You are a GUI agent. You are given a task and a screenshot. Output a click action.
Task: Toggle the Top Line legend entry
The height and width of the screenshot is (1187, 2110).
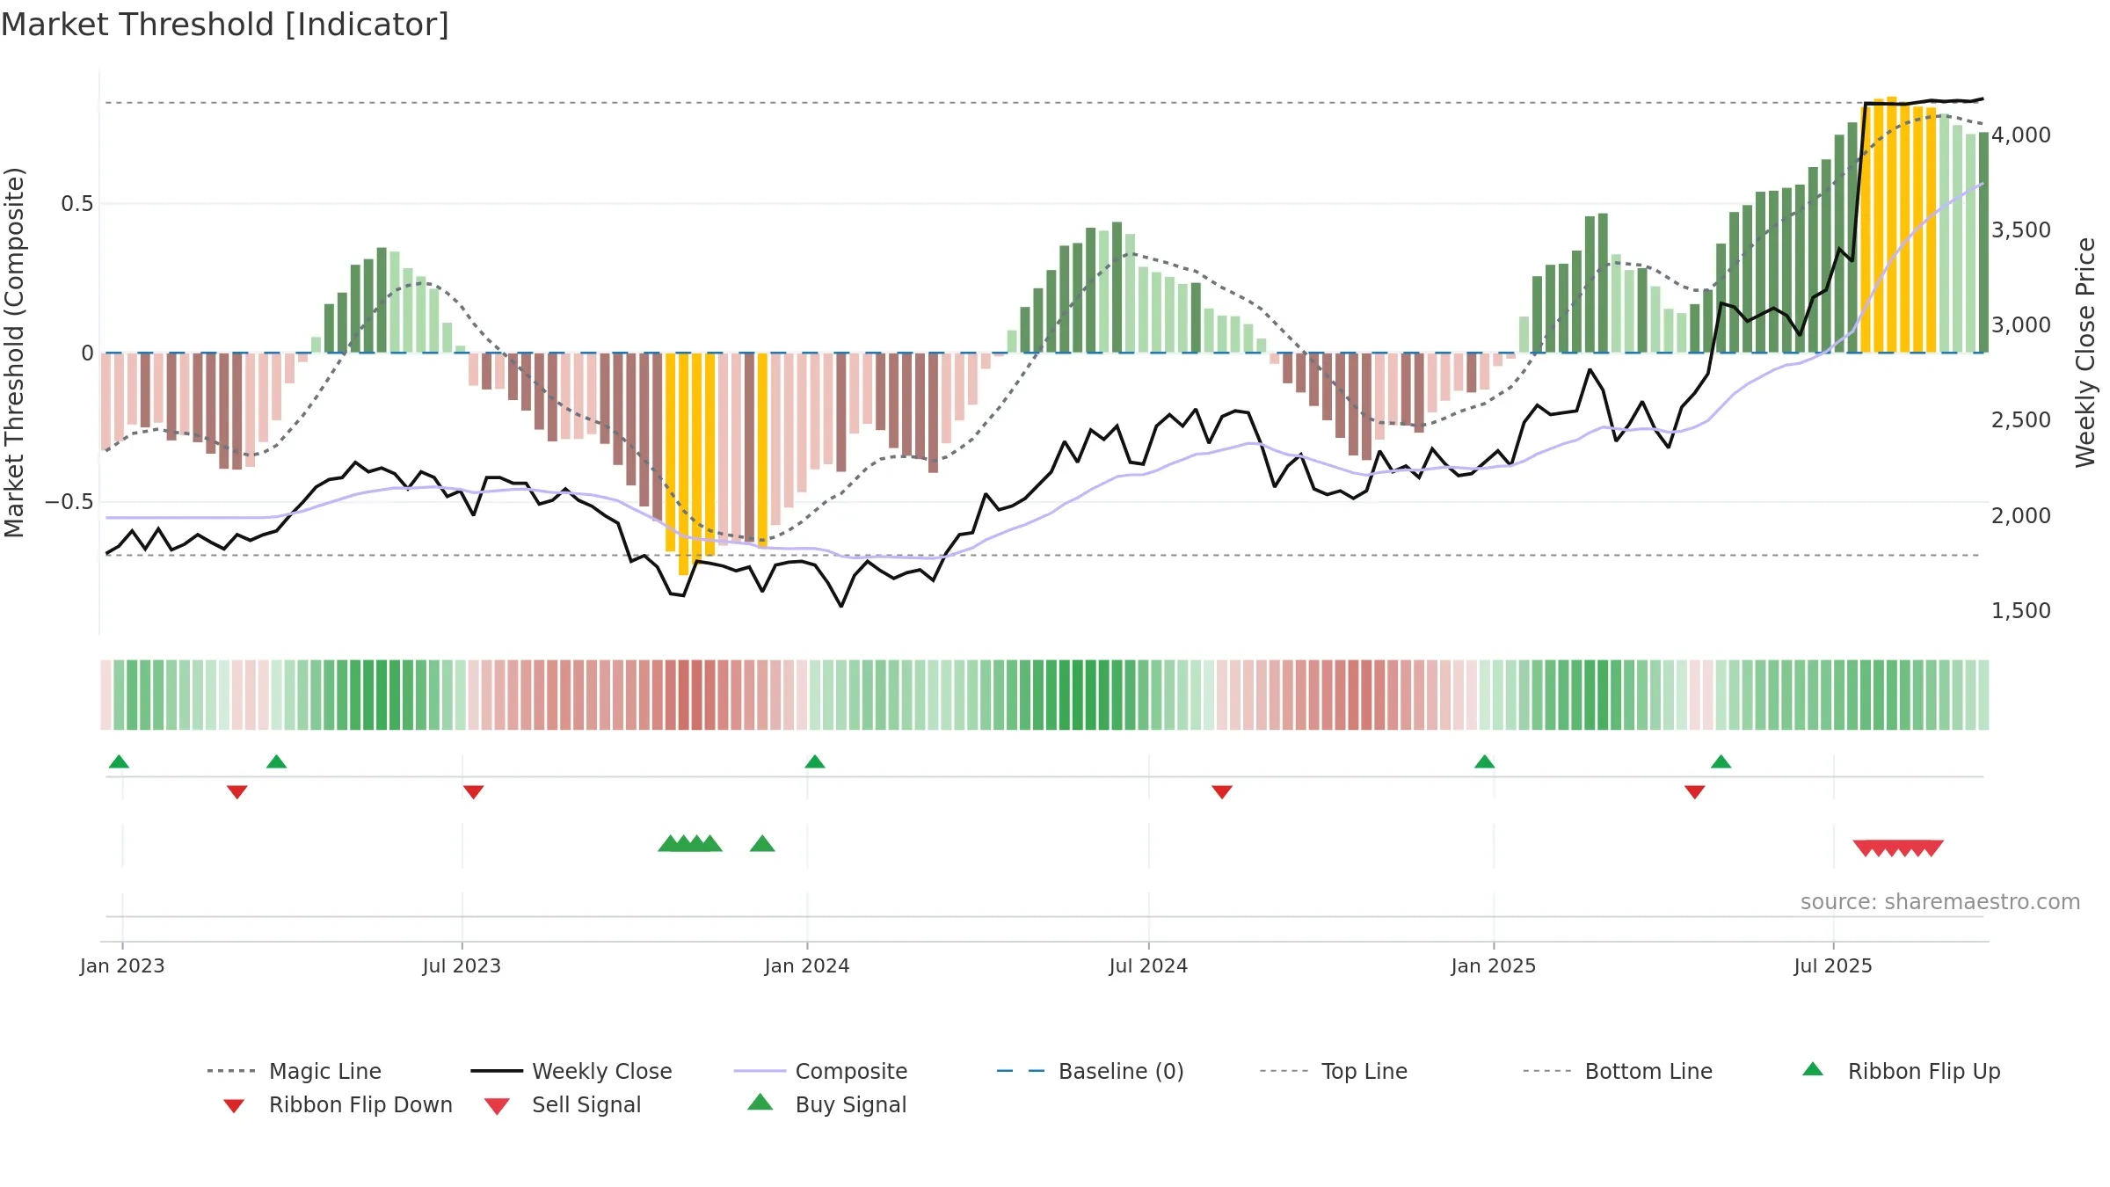[x=1334, y=1071]
